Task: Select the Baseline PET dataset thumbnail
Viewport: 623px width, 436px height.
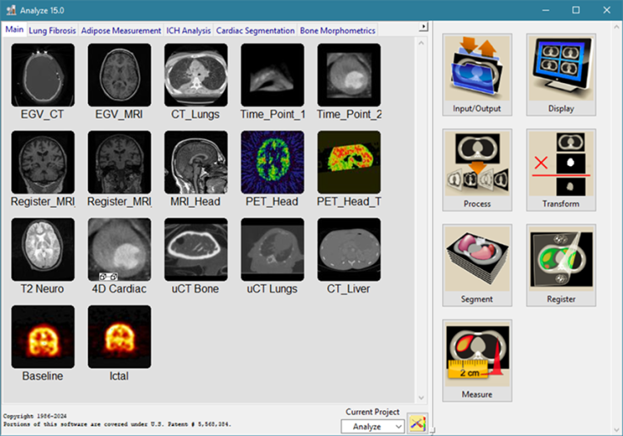Action: click(x=43, y=336)
